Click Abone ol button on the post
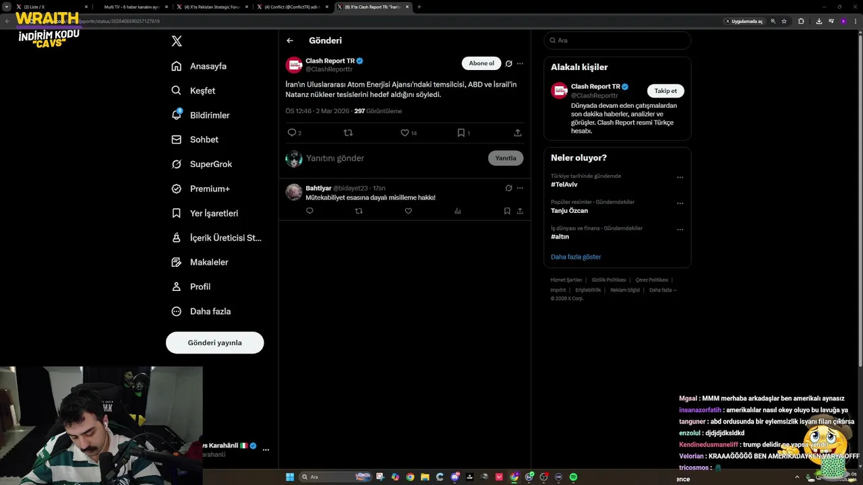863x485 pixels. (x=481, y=63)
